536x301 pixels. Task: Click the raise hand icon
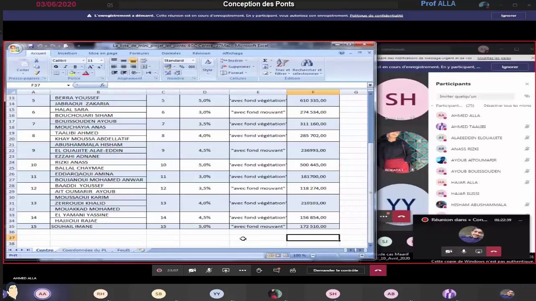(x=259, y=270)
